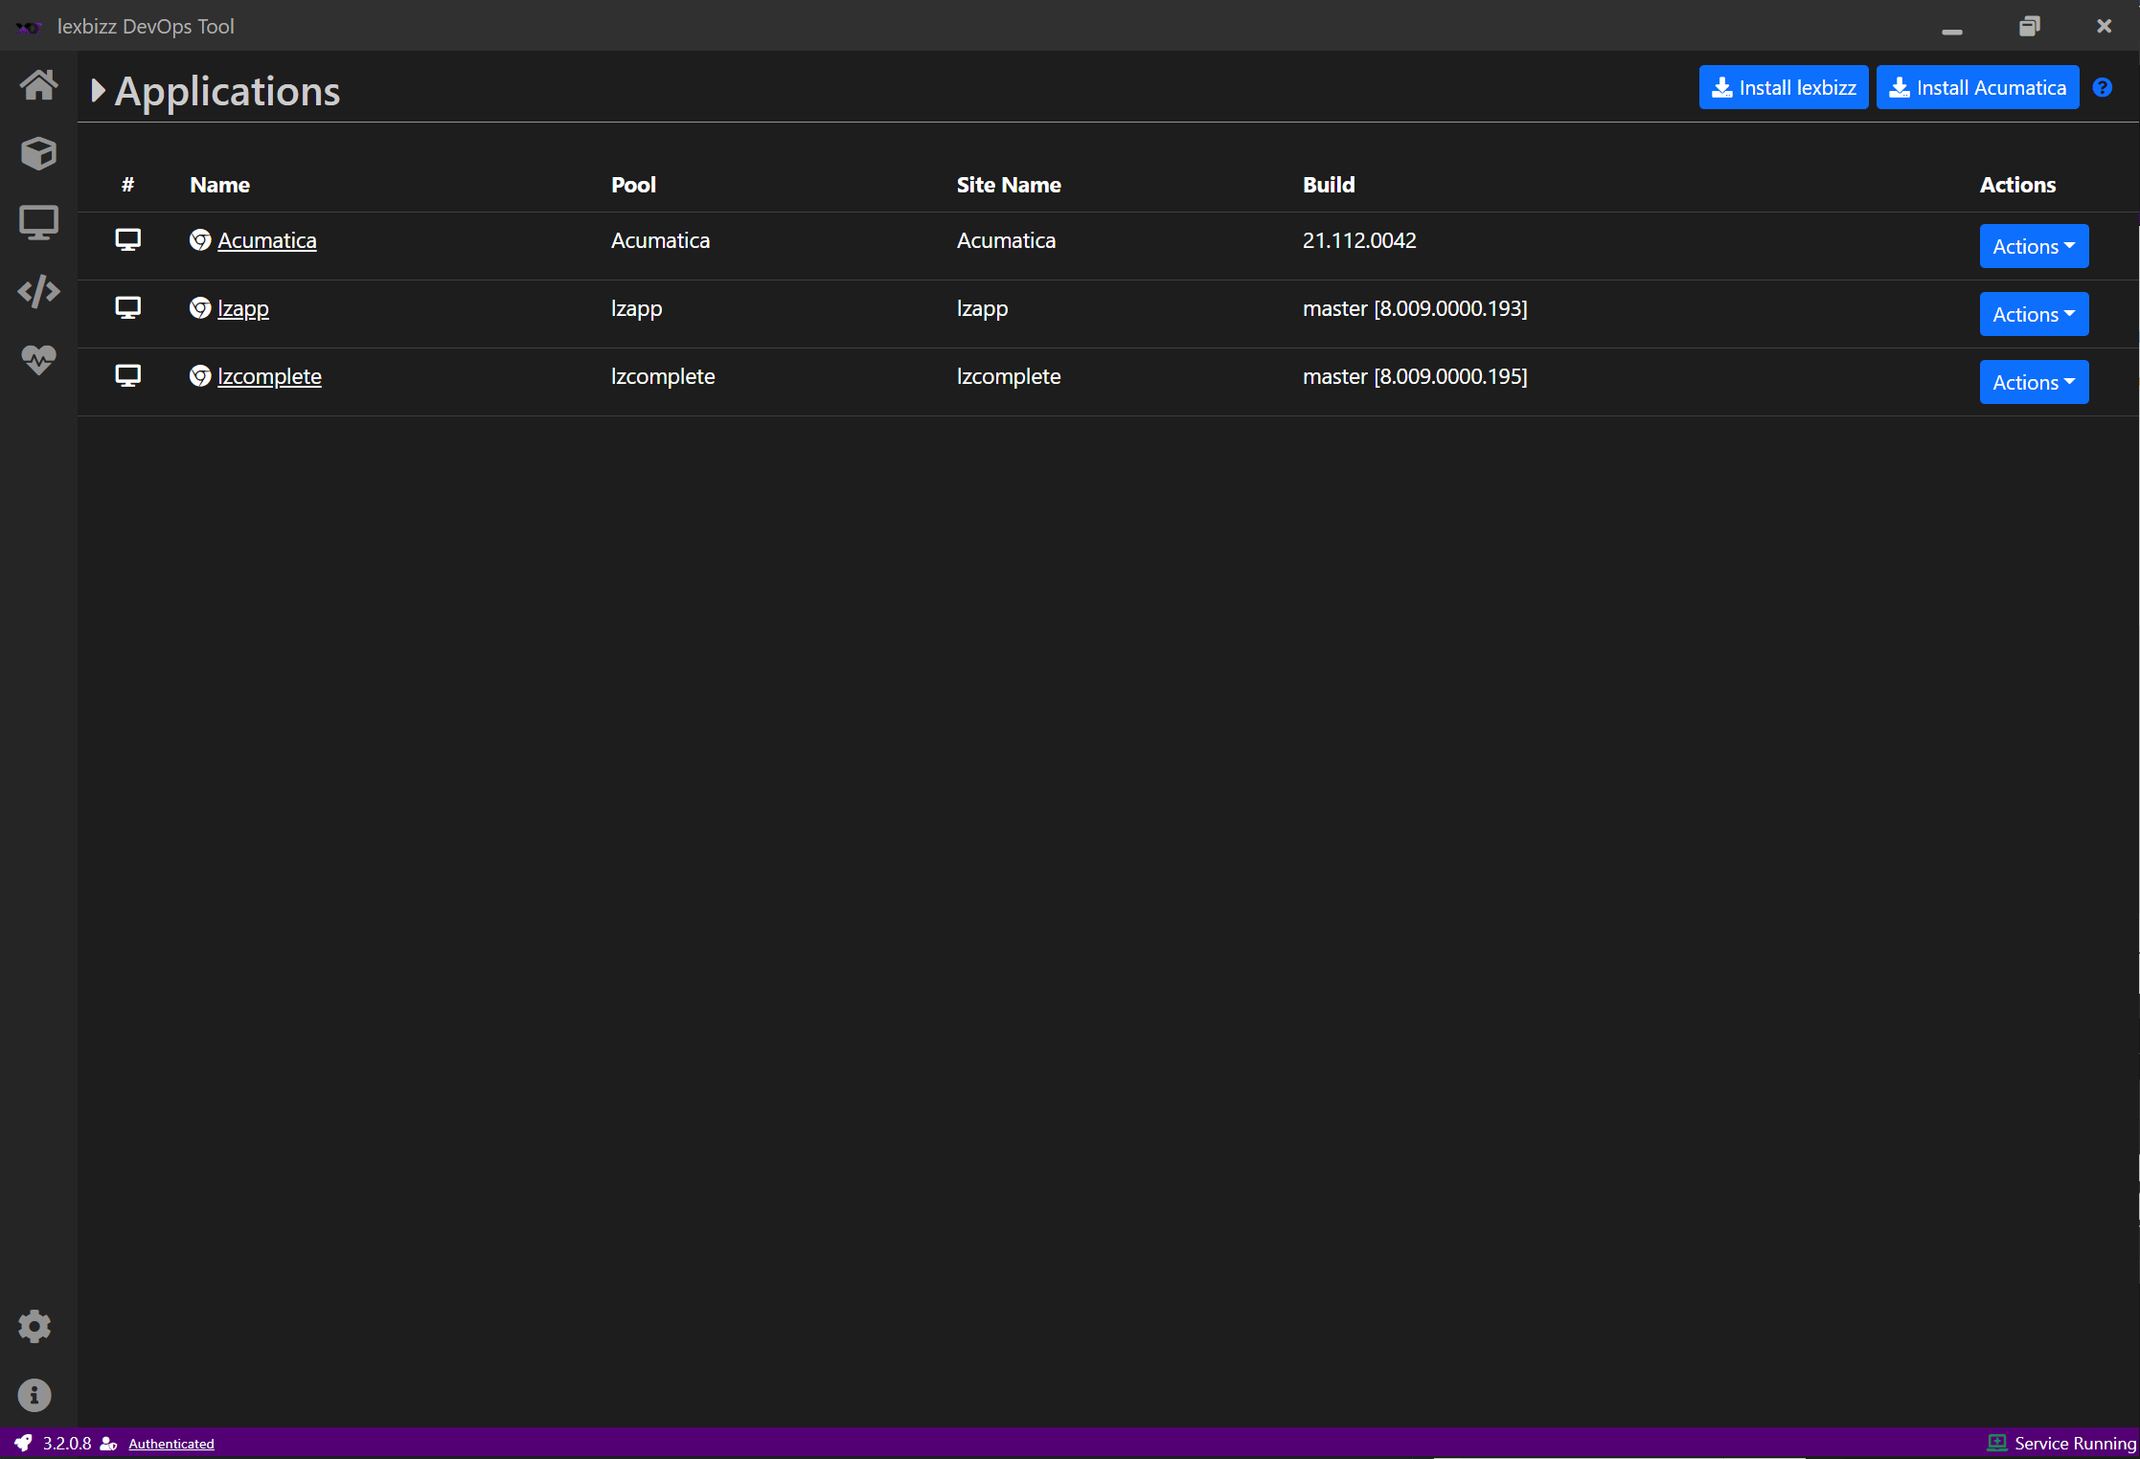Screen dimensions: 2140x1459
Task: Click Chrome icon beside Acumatica name
Action: pyautogui.click(x=200, y=239)
